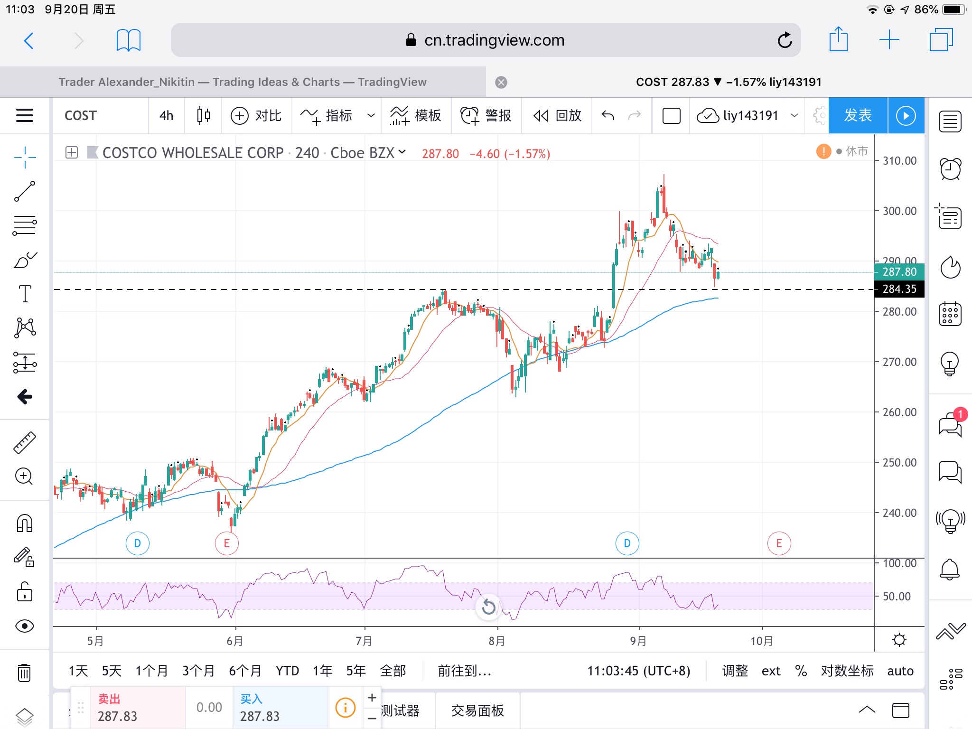Open public chats with one notification
The height and width of the screenshot is (729, 972).
pos(950,424)
